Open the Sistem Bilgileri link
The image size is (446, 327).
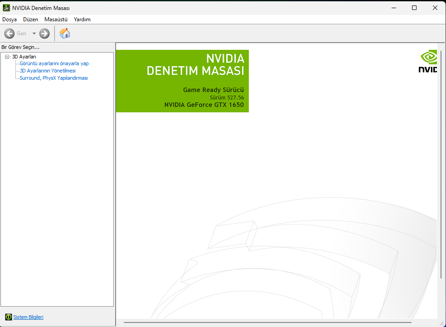[x=28, y=317]
